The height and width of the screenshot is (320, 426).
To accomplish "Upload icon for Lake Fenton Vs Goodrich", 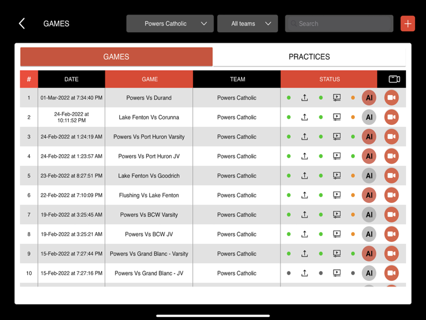I will click(x=304, y=176).
